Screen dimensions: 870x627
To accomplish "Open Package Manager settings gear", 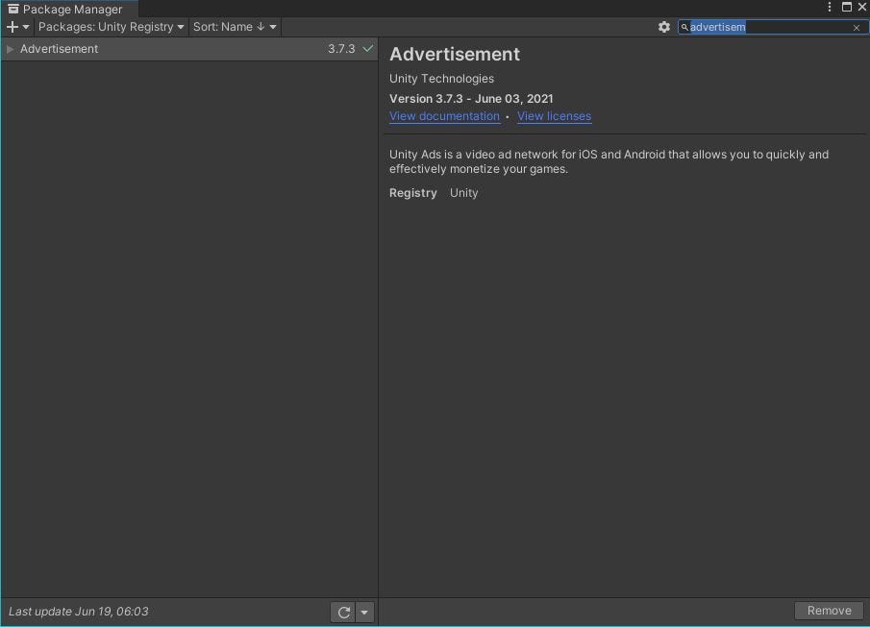I will 664,27.
